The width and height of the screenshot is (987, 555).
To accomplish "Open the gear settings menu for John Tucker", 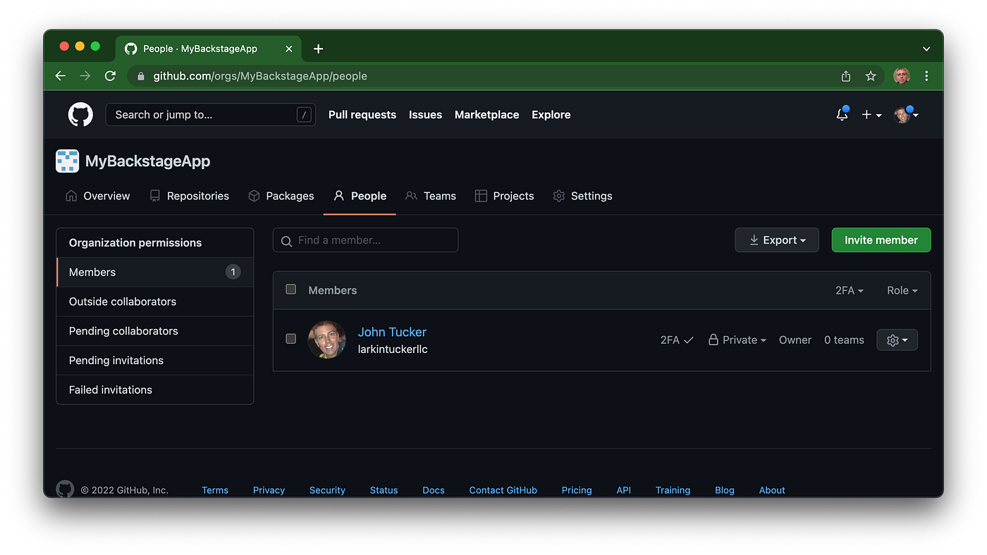I will (x=897, y=340).
